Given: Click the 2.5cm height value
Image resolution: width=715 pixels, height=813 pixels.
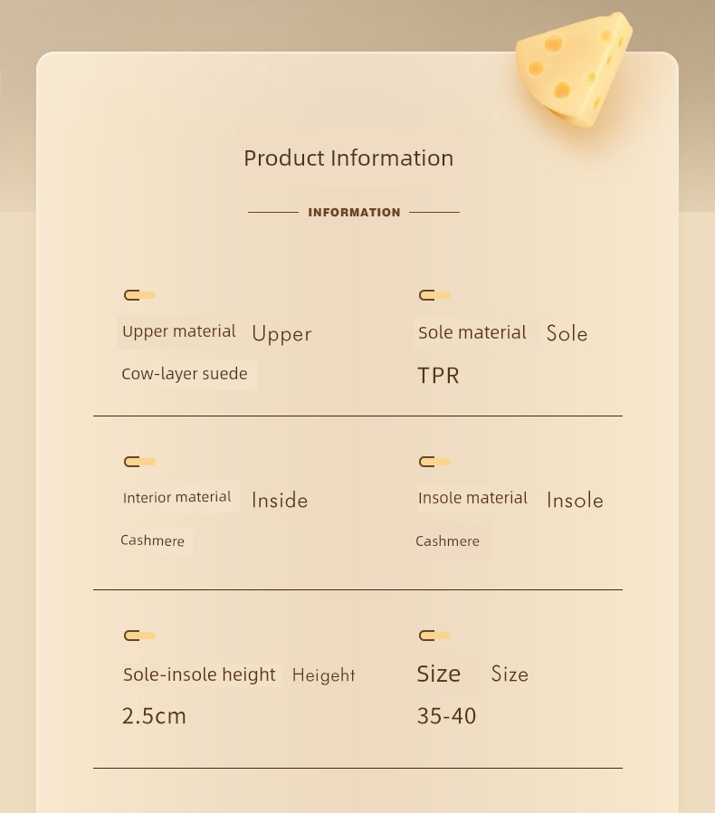Looking at the screenshot, I should (154, 716).
